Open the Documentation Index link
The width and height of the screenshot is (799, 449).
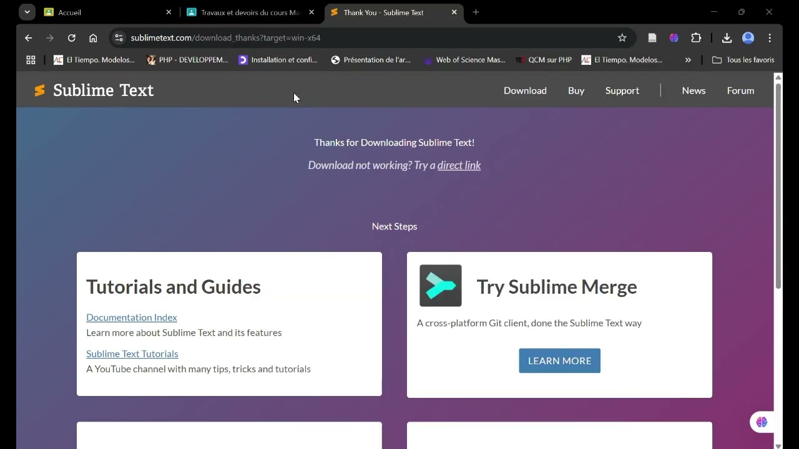click(x=132, y=317)
